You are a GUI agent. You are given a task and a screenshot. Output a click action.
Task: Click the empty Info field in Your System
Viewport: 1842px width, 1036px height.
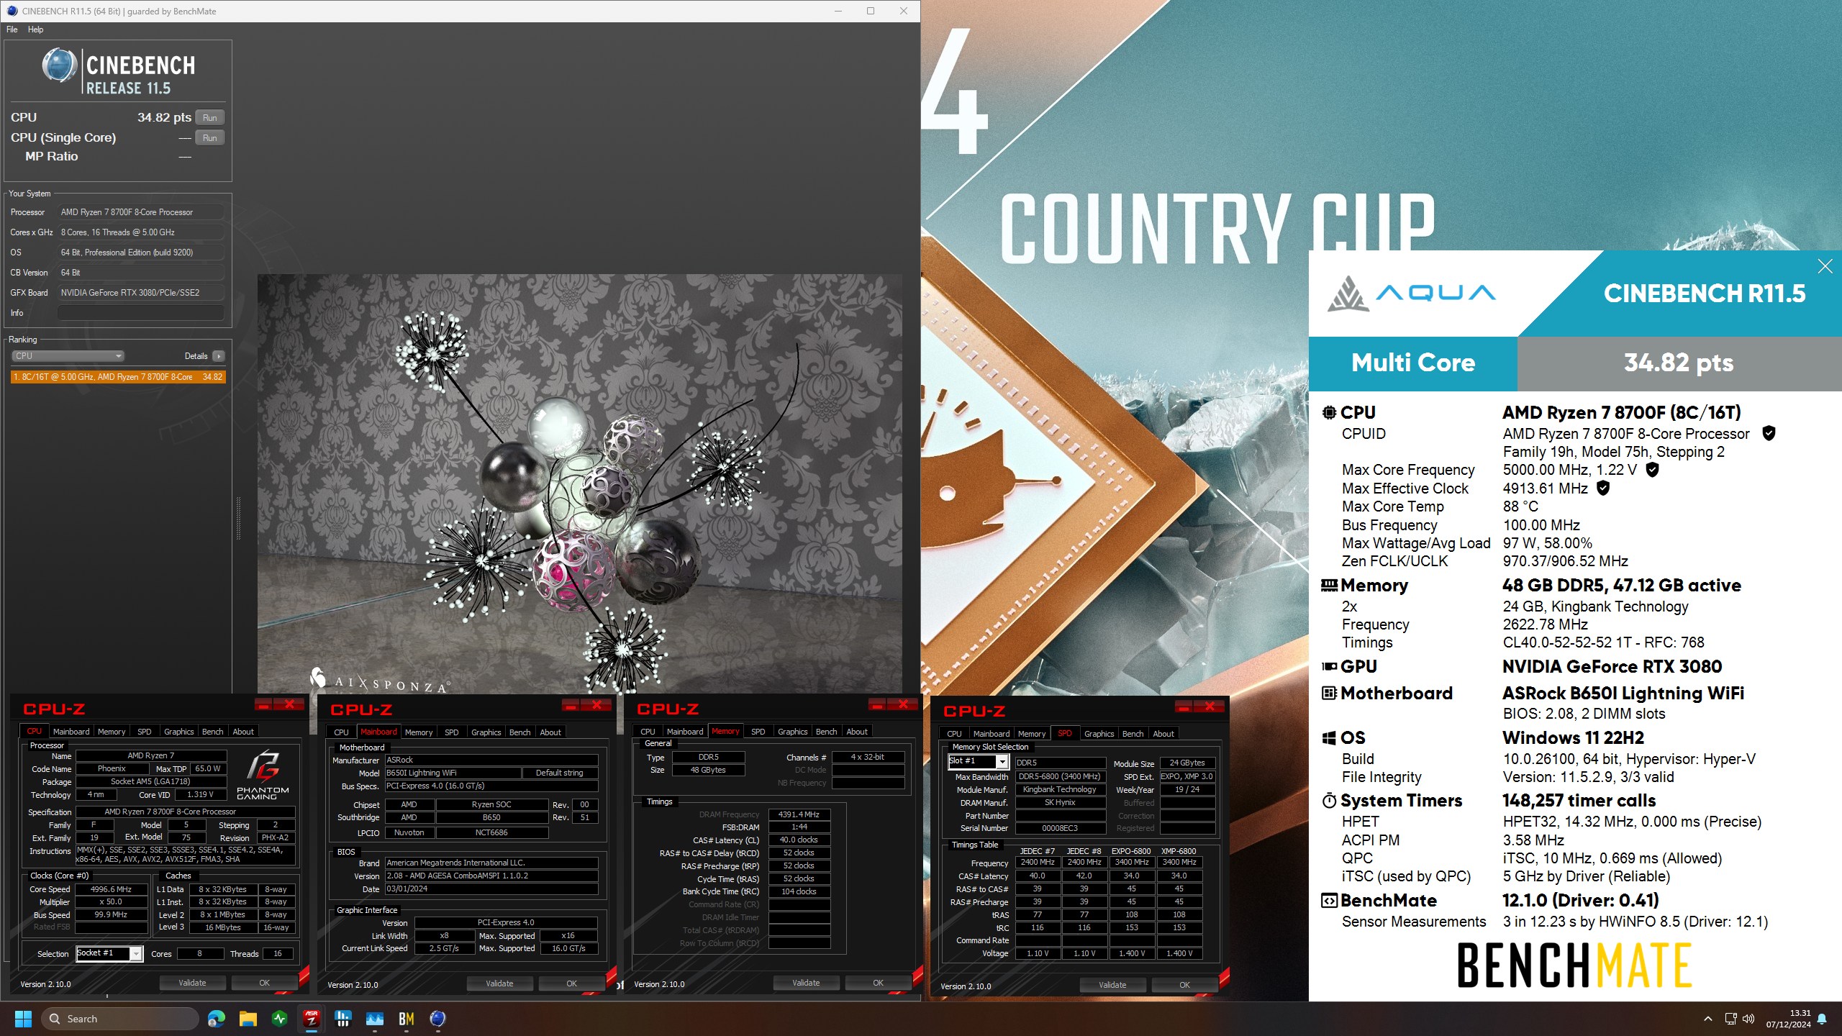coord(140,313)
